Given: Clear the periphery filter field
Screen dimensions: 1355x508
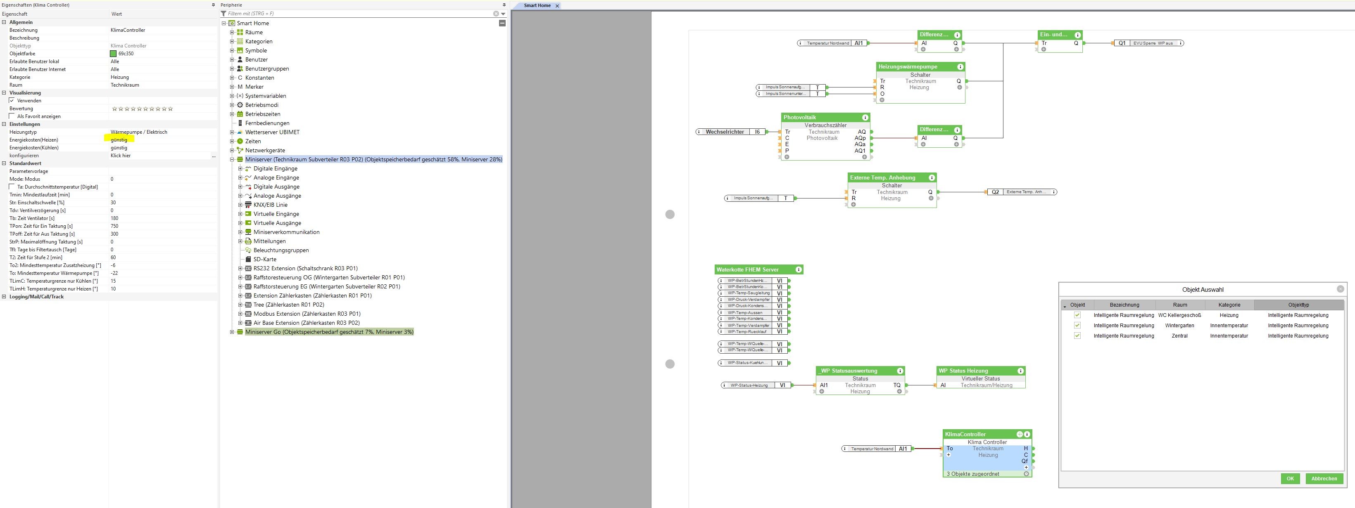Looking at the screenshot, I should click(x=495, y=14).
